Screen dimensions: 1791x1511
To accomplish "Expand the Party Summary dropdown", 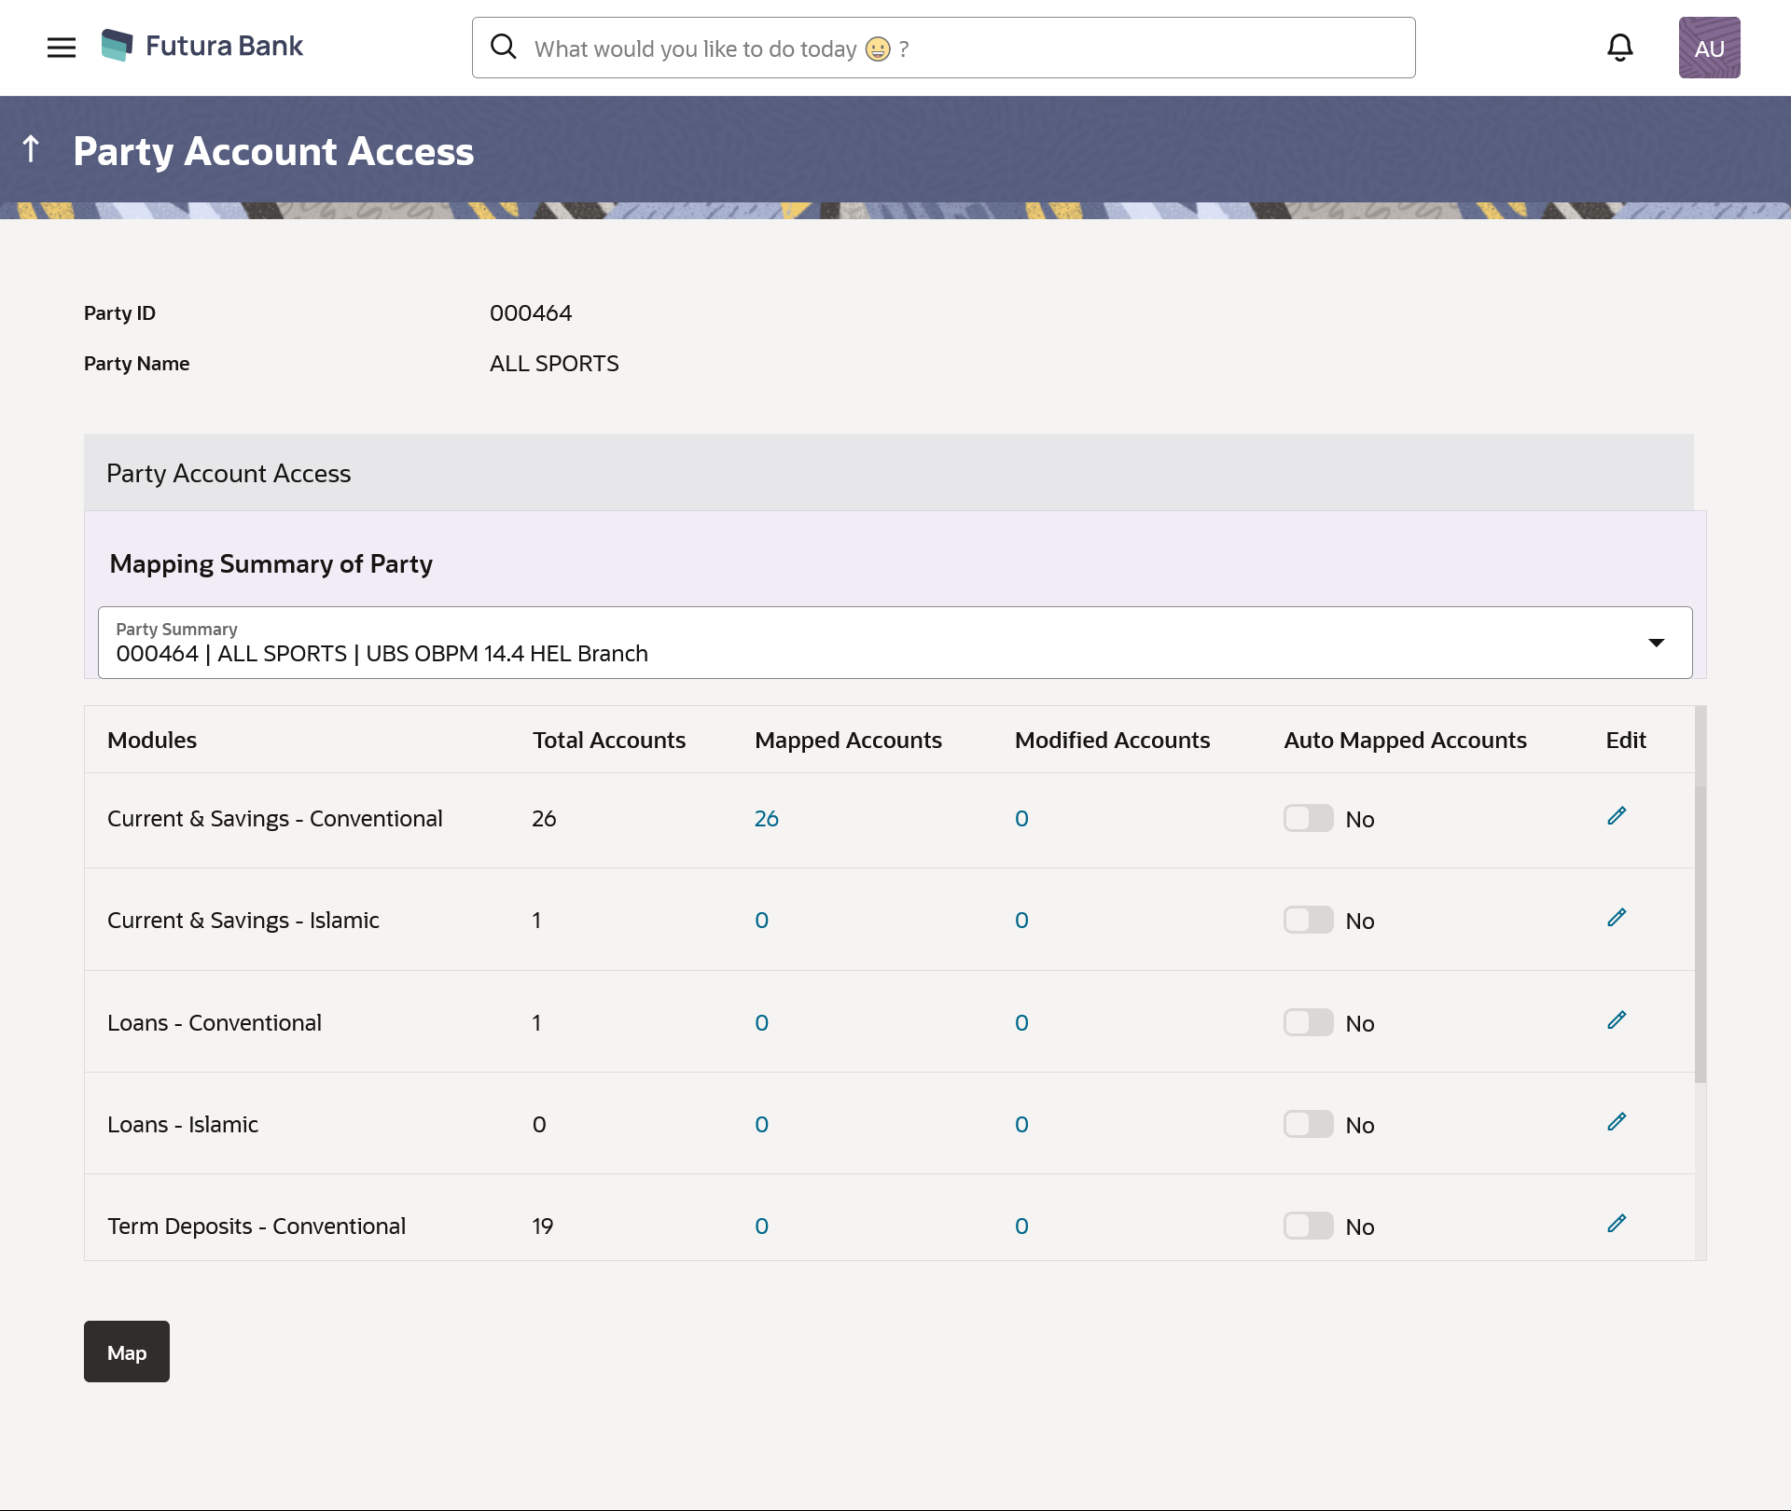I will coord(1656,643).
